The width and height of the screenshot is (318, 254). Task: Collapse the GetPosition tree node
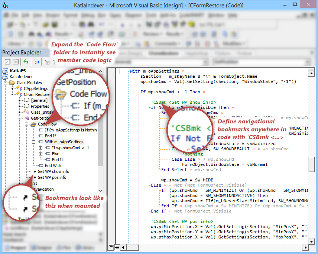[19, 118]
